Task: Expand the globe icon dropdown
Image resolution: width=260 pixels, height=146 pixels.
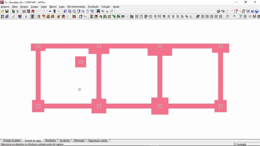Action: (x=258, y=11)
